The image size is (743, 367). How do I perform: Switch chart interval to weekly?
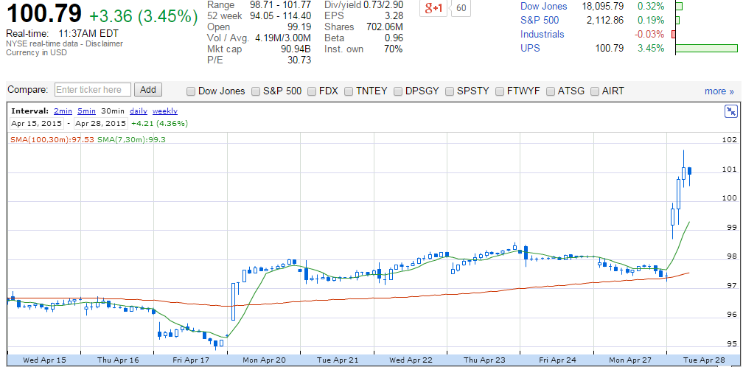[x=165, y=111]
